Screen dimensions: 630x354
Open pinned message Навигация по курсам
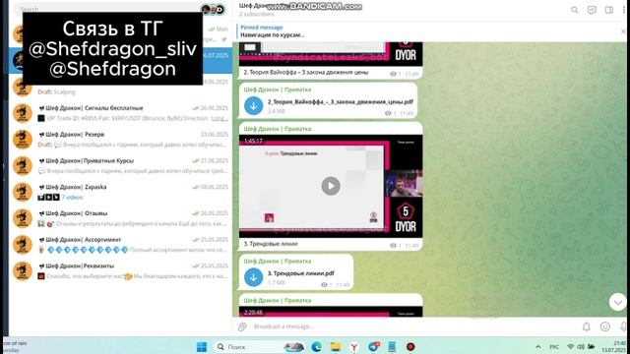coord(428,31)
